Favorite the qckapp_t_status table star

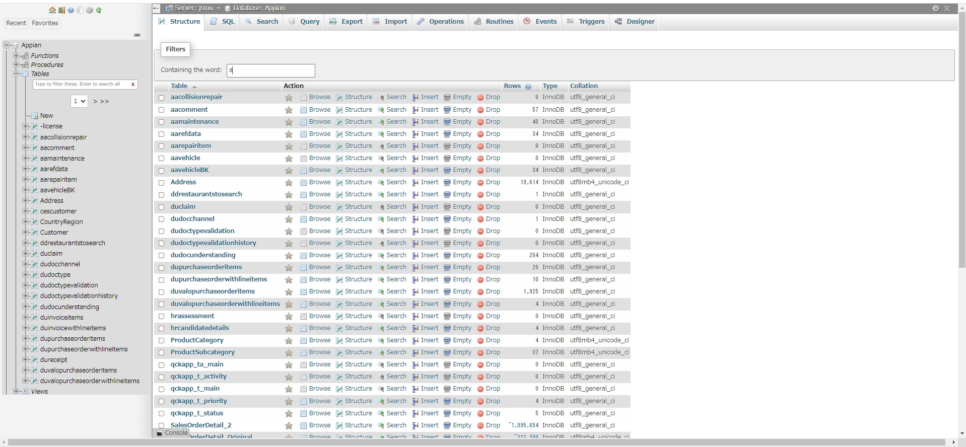point(289,413)
